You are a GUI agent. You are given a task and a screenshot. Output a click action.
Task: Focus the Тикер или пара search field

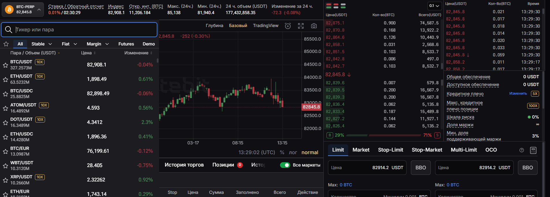pyautogui.click(x=79, y=30)
